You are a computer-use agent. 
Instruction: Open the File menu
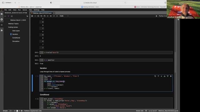click(6, 10)
